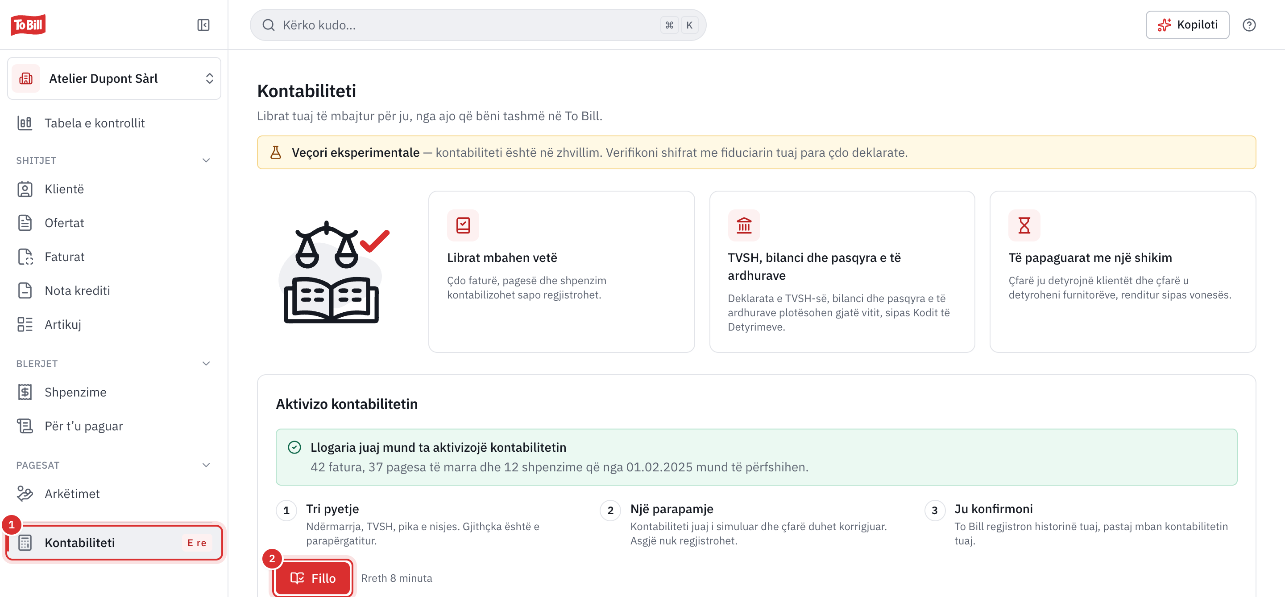Select the Artikuj list icon
The width and height of the screenshot is (1285, 597).
coord(25,325)
